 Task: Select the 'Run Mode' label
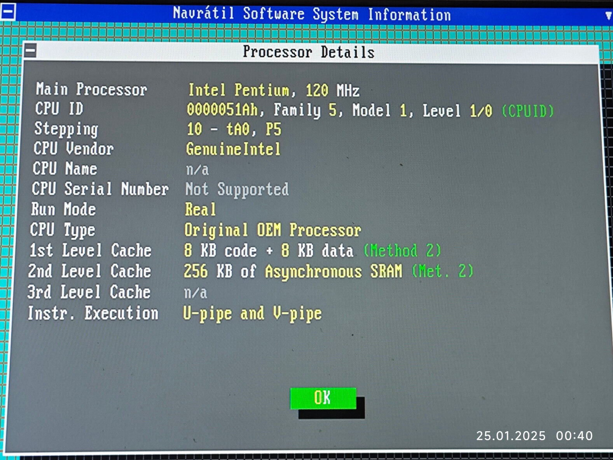(63, 209)
